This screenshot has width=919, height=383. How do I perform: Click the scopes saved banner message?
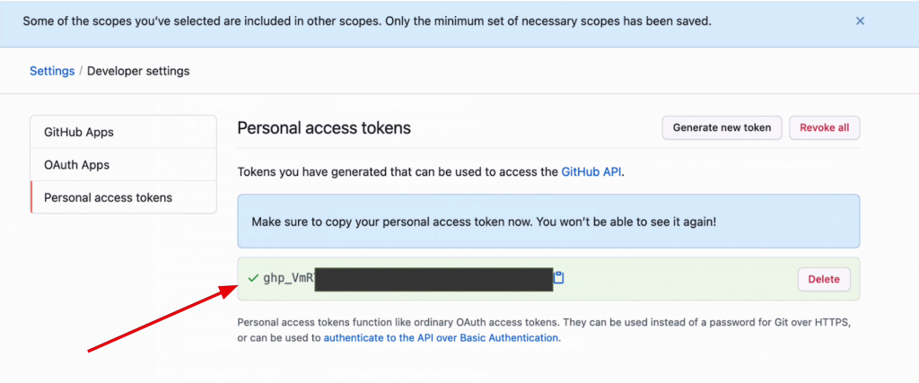tap(366, 21)
